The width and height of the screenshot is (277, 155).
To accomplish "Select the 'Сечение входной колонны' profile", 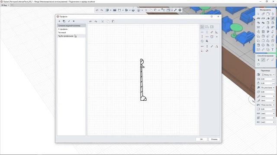I will (71, 26).
